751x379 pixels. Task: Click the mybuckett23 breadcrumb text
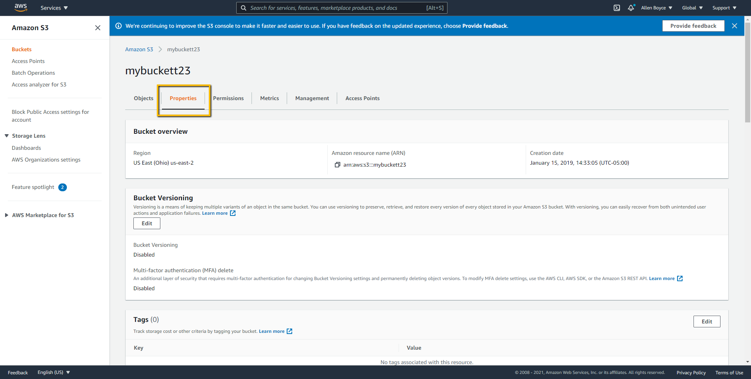[183, 49]
